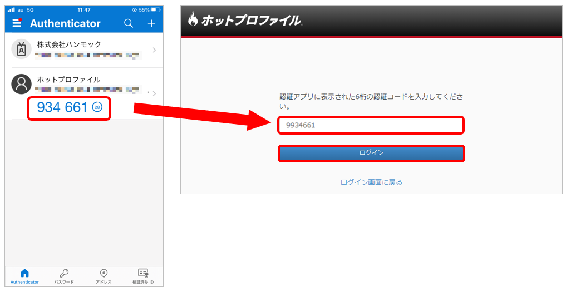Expand the 株式会社ハンモック account chevron
The height and width of the screenshot is (292, 566).
point(154,50)
